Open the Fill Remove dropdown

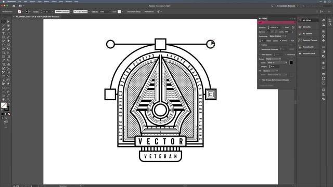[271, 71]
